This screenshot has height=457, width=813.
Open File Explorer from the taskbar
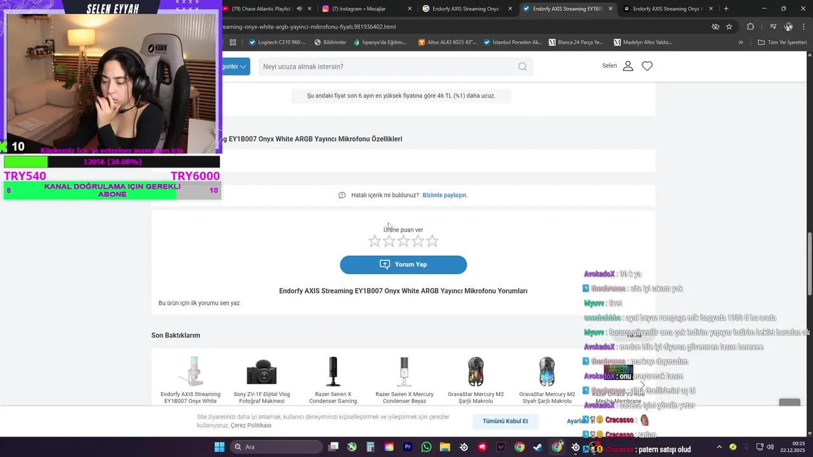(445, 447)
